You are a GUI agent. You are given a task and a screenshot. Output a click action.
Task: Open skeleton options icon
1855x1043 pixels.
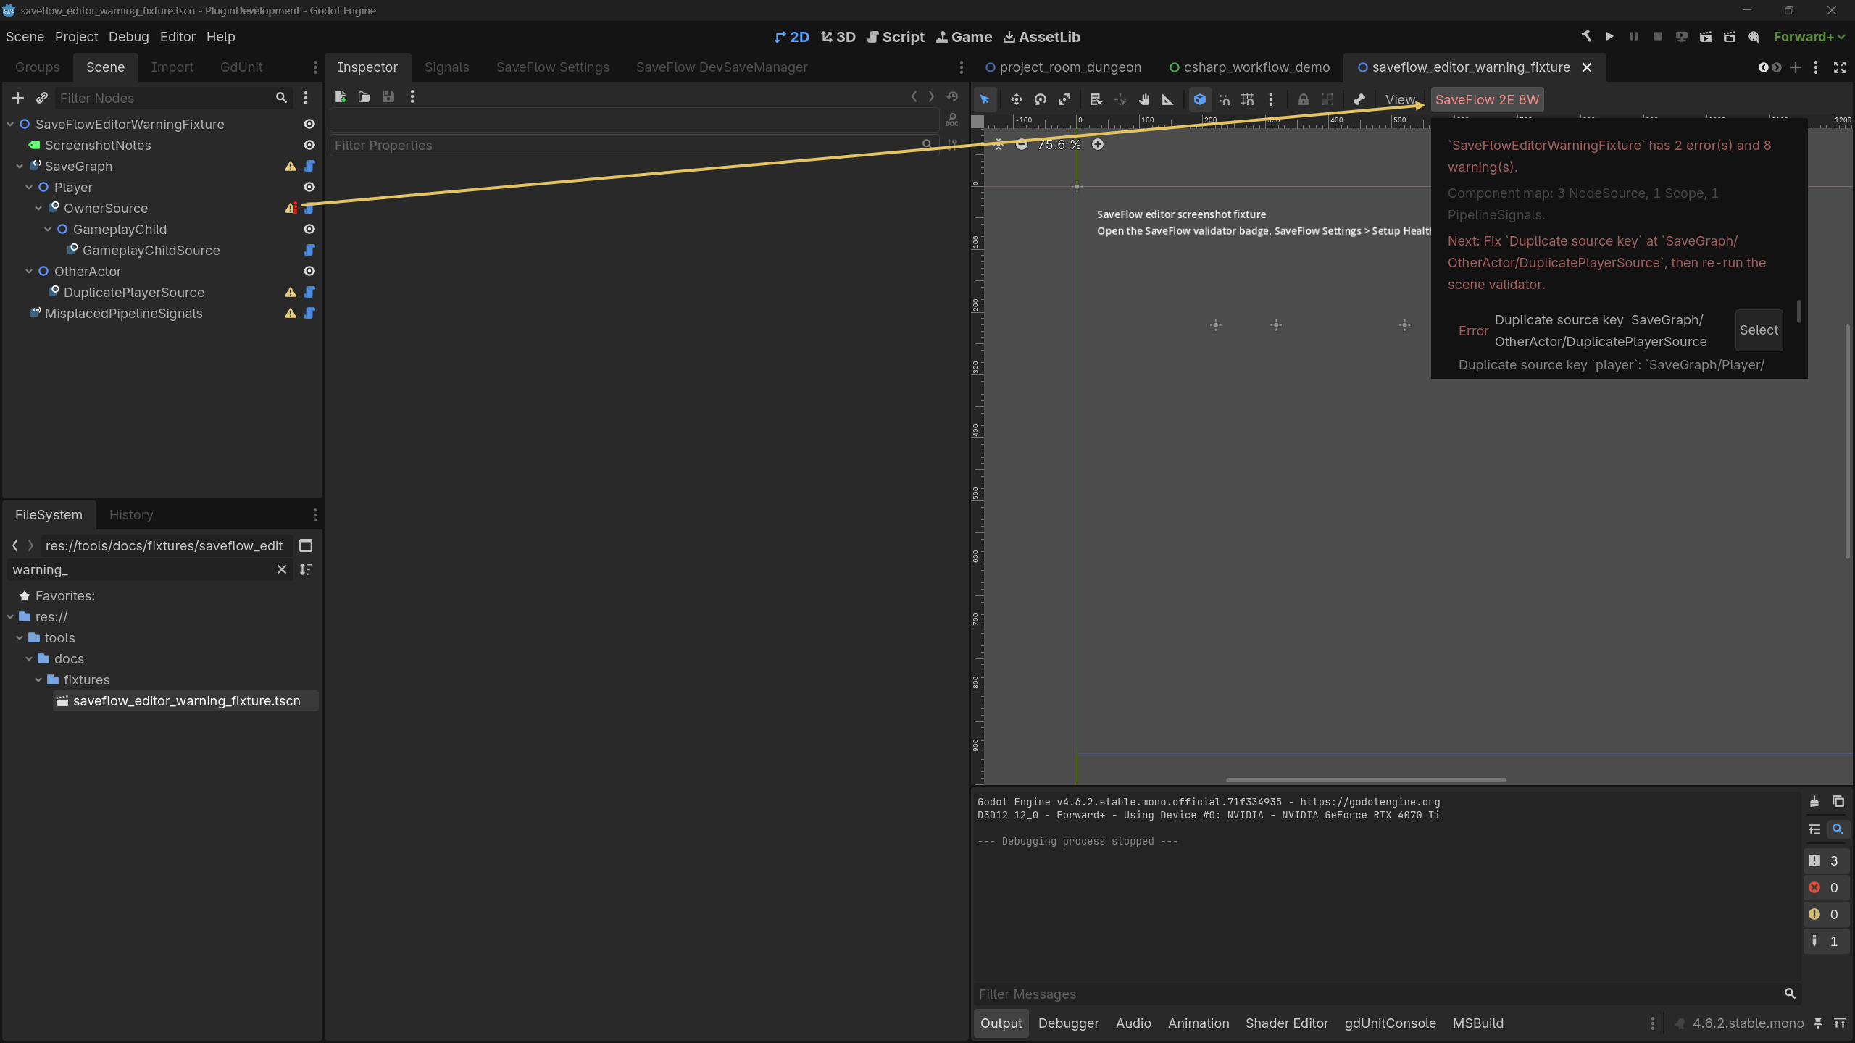pos(1359,100)
